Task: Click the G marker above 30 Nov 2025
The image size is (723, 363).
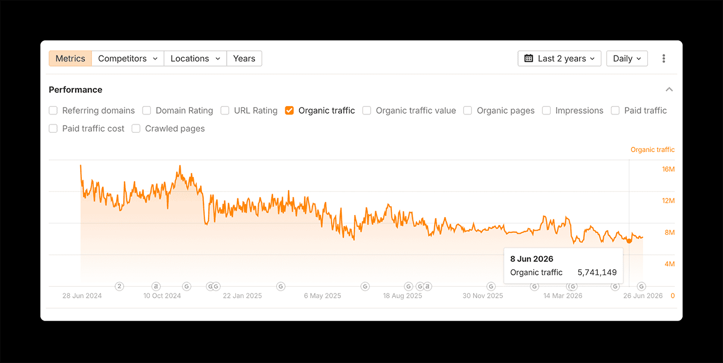Action: point(491,286)
